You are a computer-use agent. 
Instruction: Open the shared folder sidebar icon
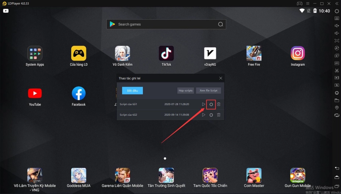coord(337,100)
